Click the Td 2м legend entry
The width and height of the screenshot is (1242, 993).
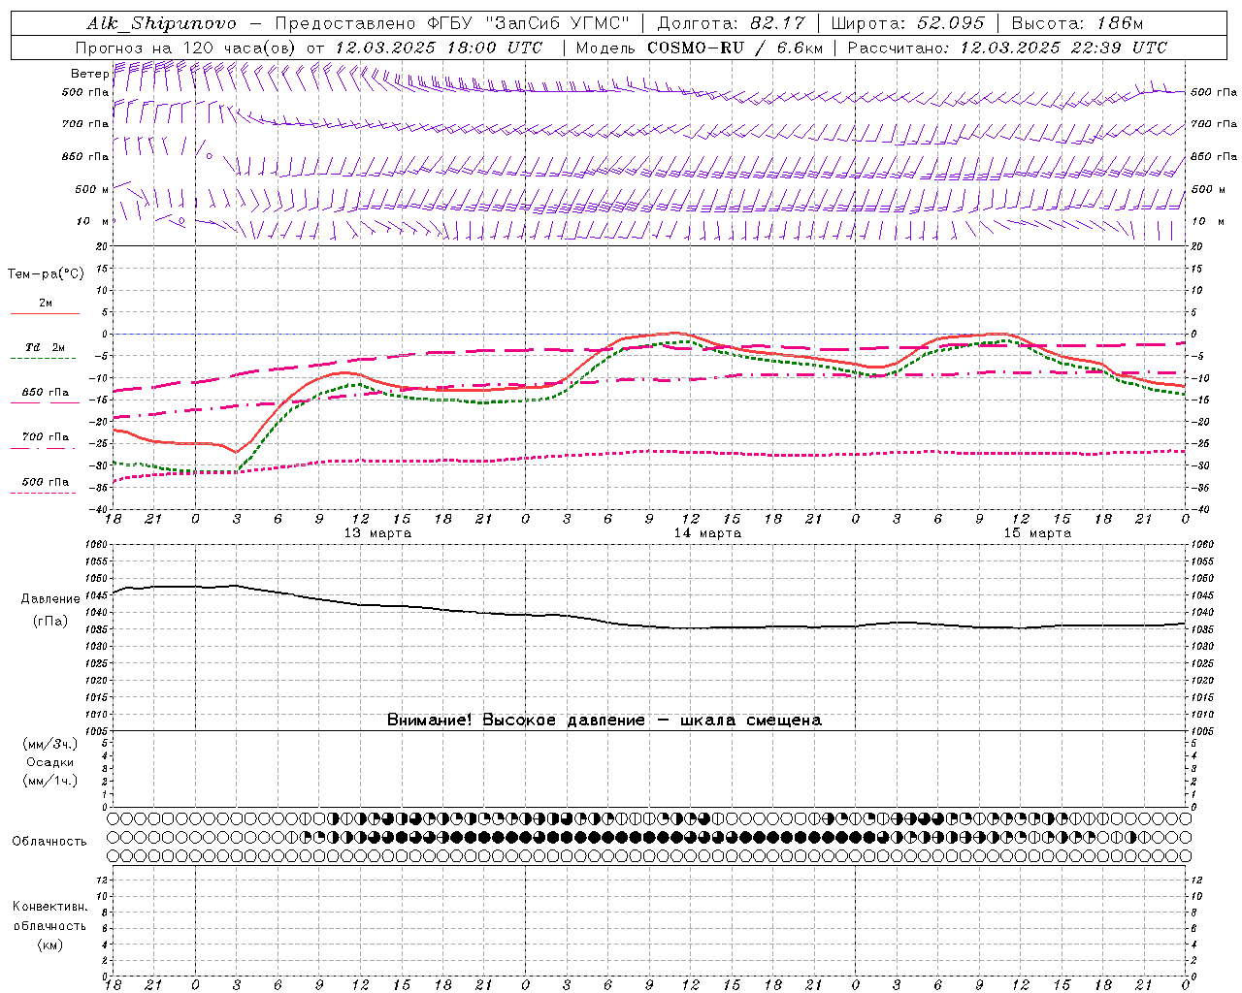click(x=46, y=347)
